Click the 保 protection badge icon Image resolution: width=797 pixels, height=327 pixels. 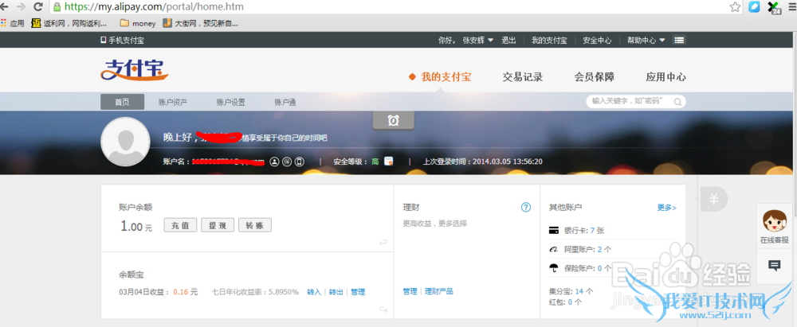[287, 162]
